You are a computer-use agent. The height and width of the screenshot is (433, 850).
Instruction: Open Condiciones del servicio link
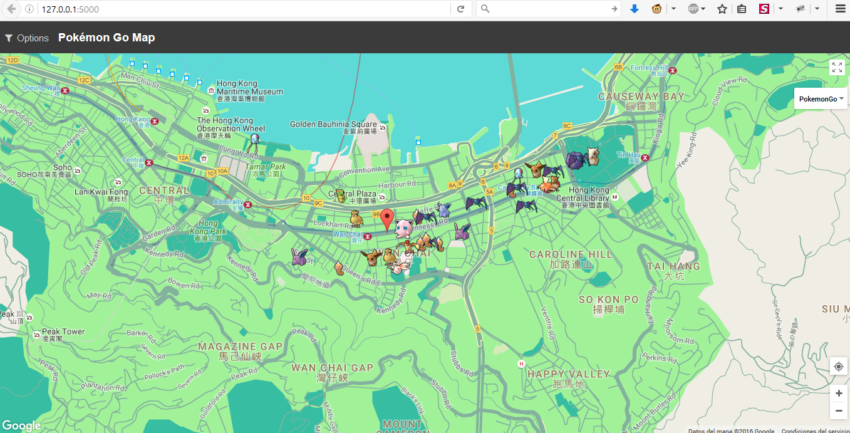pyautogui.click(x=815, y=430)
